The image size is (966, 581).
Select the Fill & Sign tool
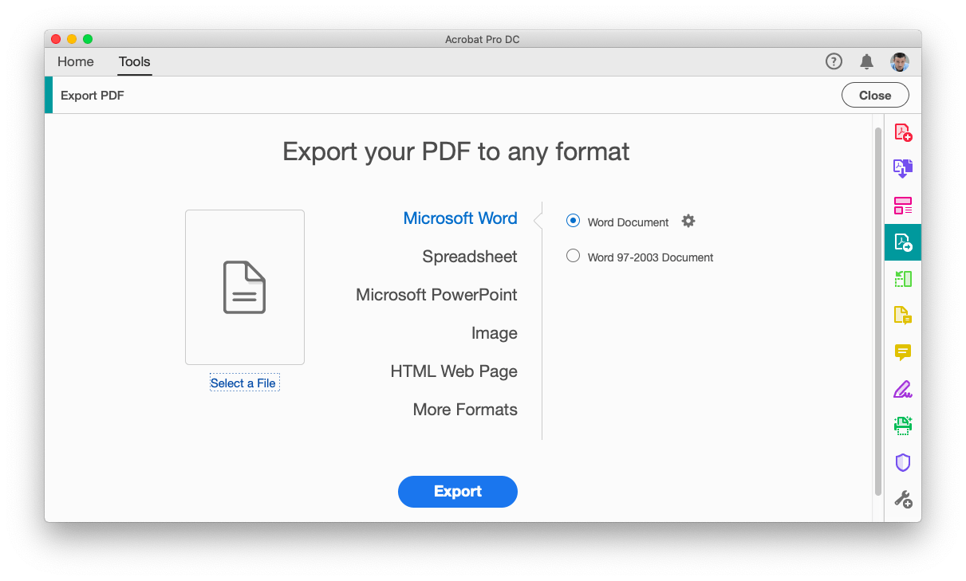pyautogui.click(x=902, y=389)
